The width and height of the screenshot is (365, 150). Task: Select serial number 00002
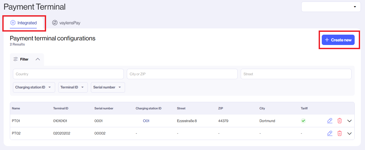100,133
